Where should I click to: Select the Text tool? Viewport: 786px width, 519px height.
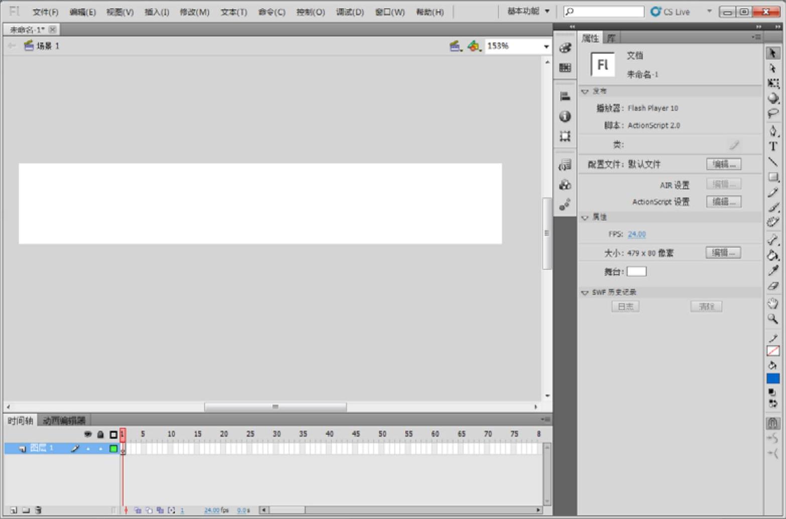(773, 146)
